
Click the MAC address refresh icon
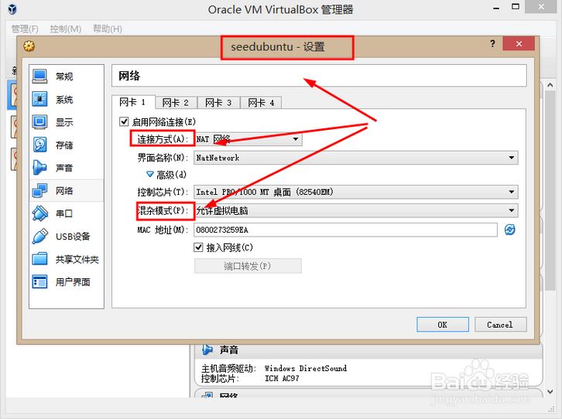(x=509, y=230)
